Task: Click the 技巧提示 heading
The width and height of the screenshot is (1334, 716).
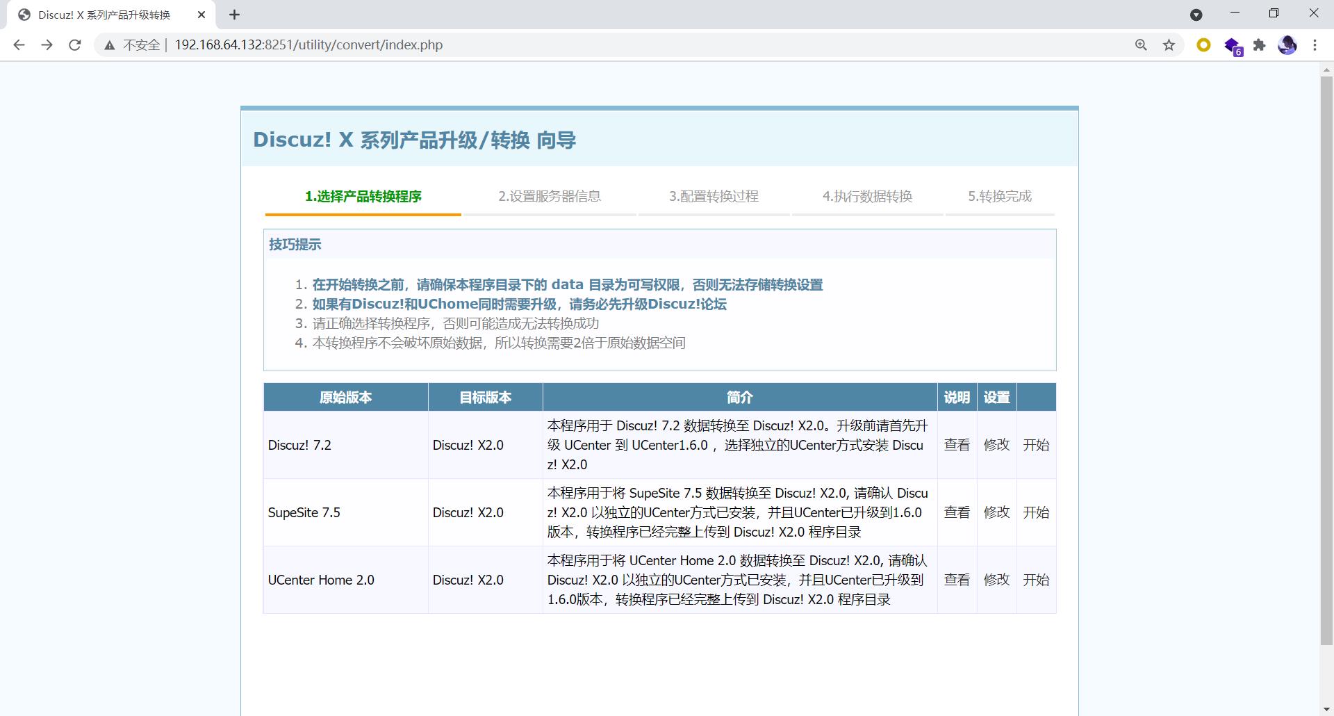Action: [295, 245]
